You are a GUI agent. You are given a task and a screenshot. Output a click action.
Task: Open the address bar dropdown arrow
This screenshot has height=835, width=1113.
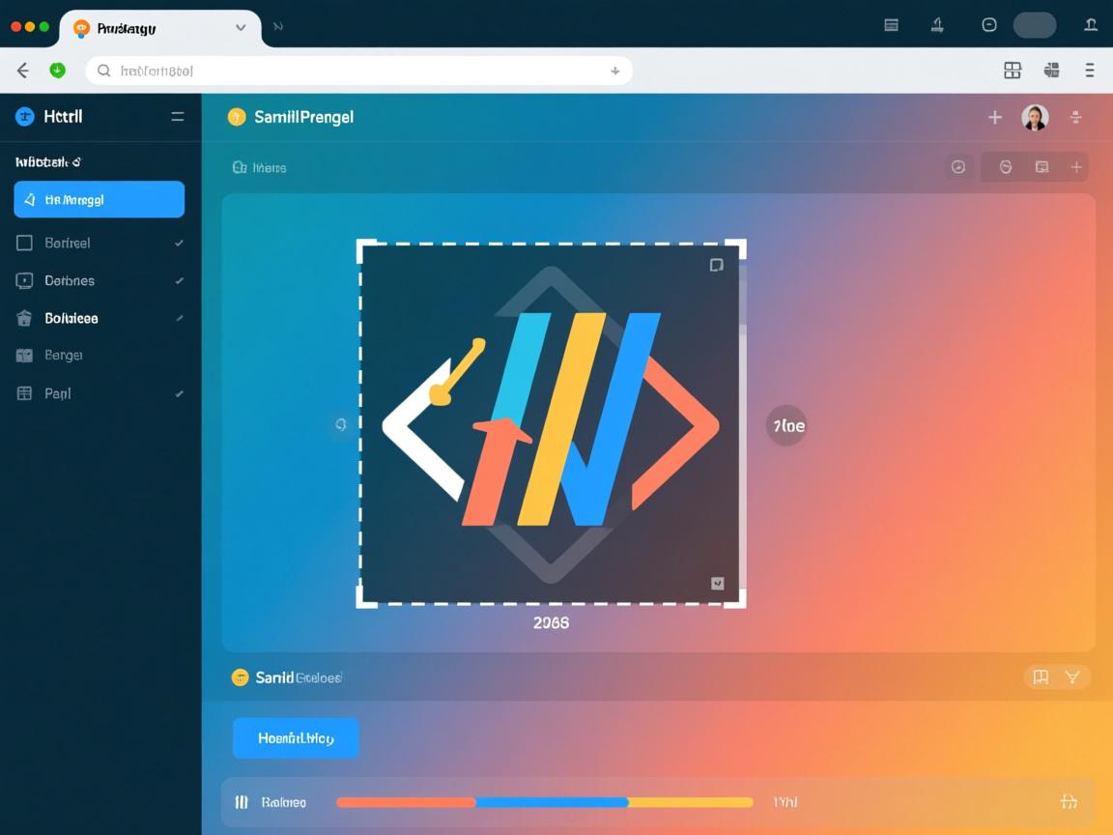(x=614, y=71)
